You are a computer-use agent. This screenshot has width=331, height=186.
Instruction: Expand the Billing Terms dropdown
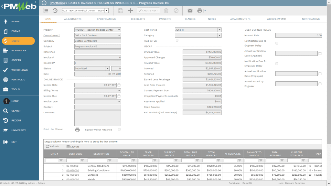pyautogui.click(x=119, y=90)
